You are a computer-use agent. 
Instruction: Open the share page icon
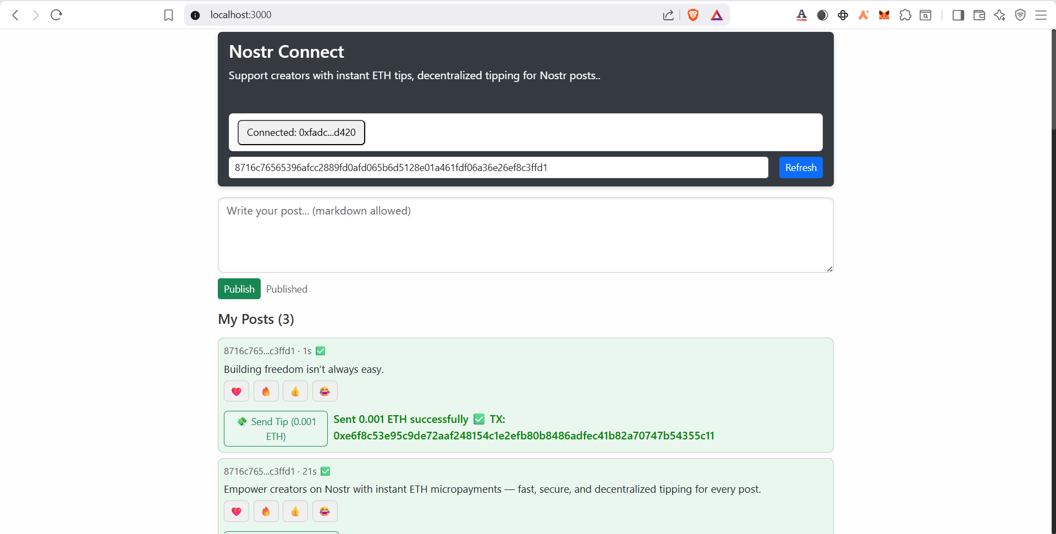tap(668, 15)
